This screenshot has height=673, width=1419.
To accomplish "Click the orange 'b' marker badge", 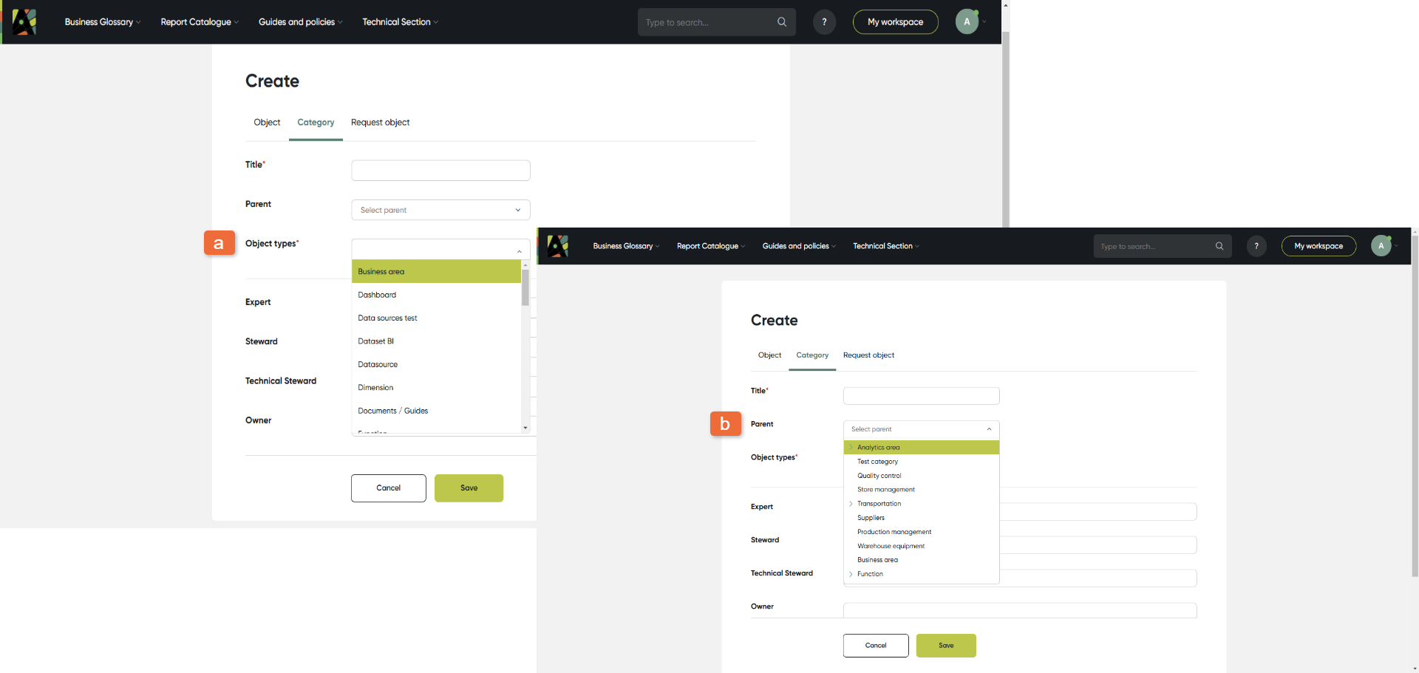I will 725,424.
